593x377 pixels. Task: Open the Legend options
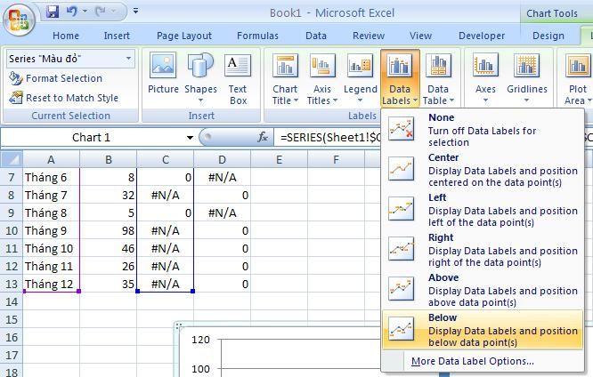tap(360, 78)
